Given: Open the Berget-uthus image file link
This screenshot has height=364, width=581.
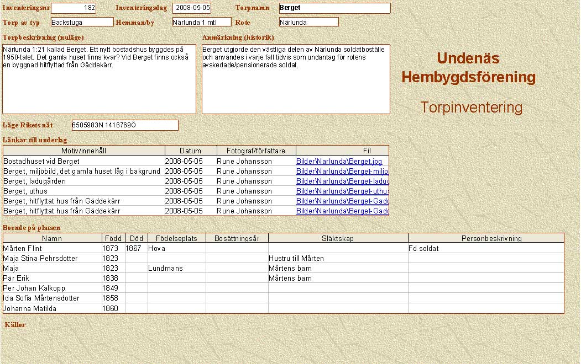Looking at the screenshot, I should click(342, 191).
